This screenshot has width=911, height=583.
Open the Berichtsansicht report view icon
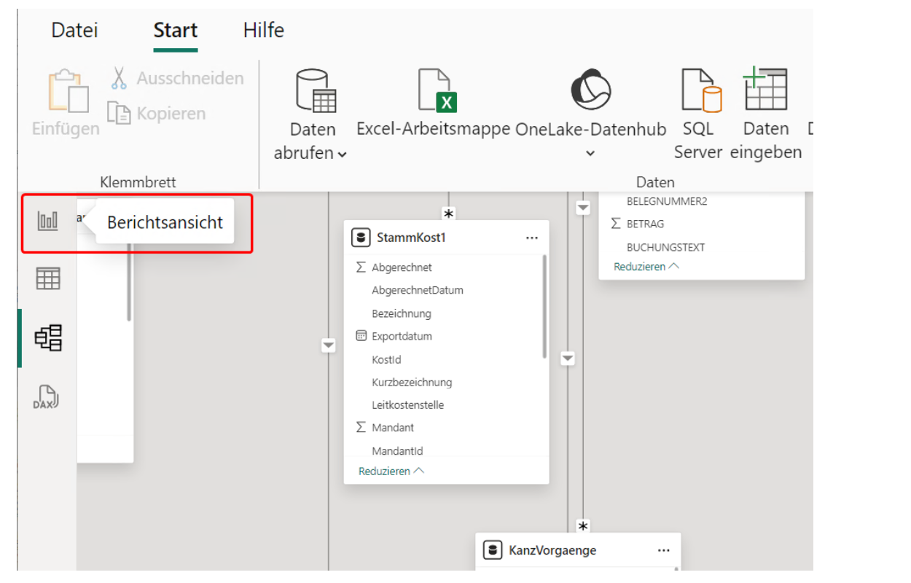(48, 222)
